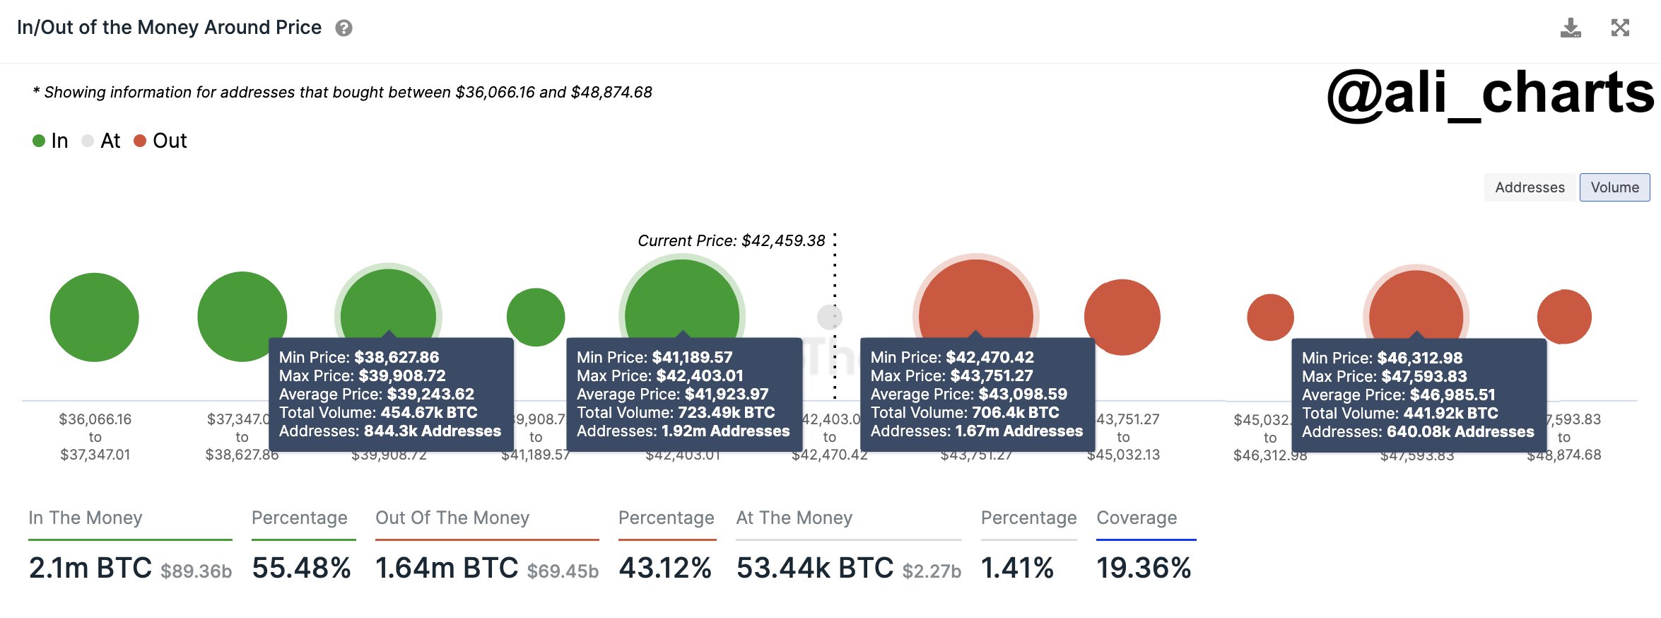
Task: Toggle the red 'Out' legend item
Action: click(x=160, y=141)
